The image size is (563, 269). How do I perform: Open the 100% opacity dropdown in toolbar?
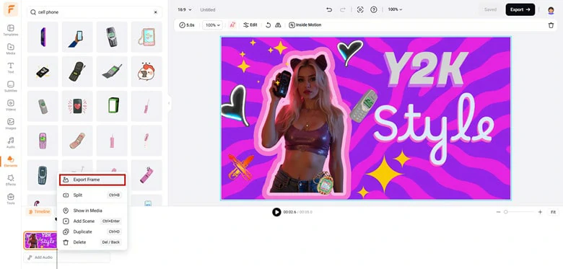coord(212,25)
